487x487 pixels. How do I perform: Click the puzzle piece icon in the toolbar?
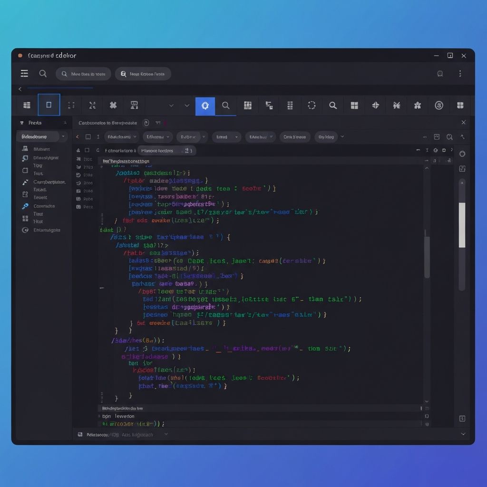[113, 106]
